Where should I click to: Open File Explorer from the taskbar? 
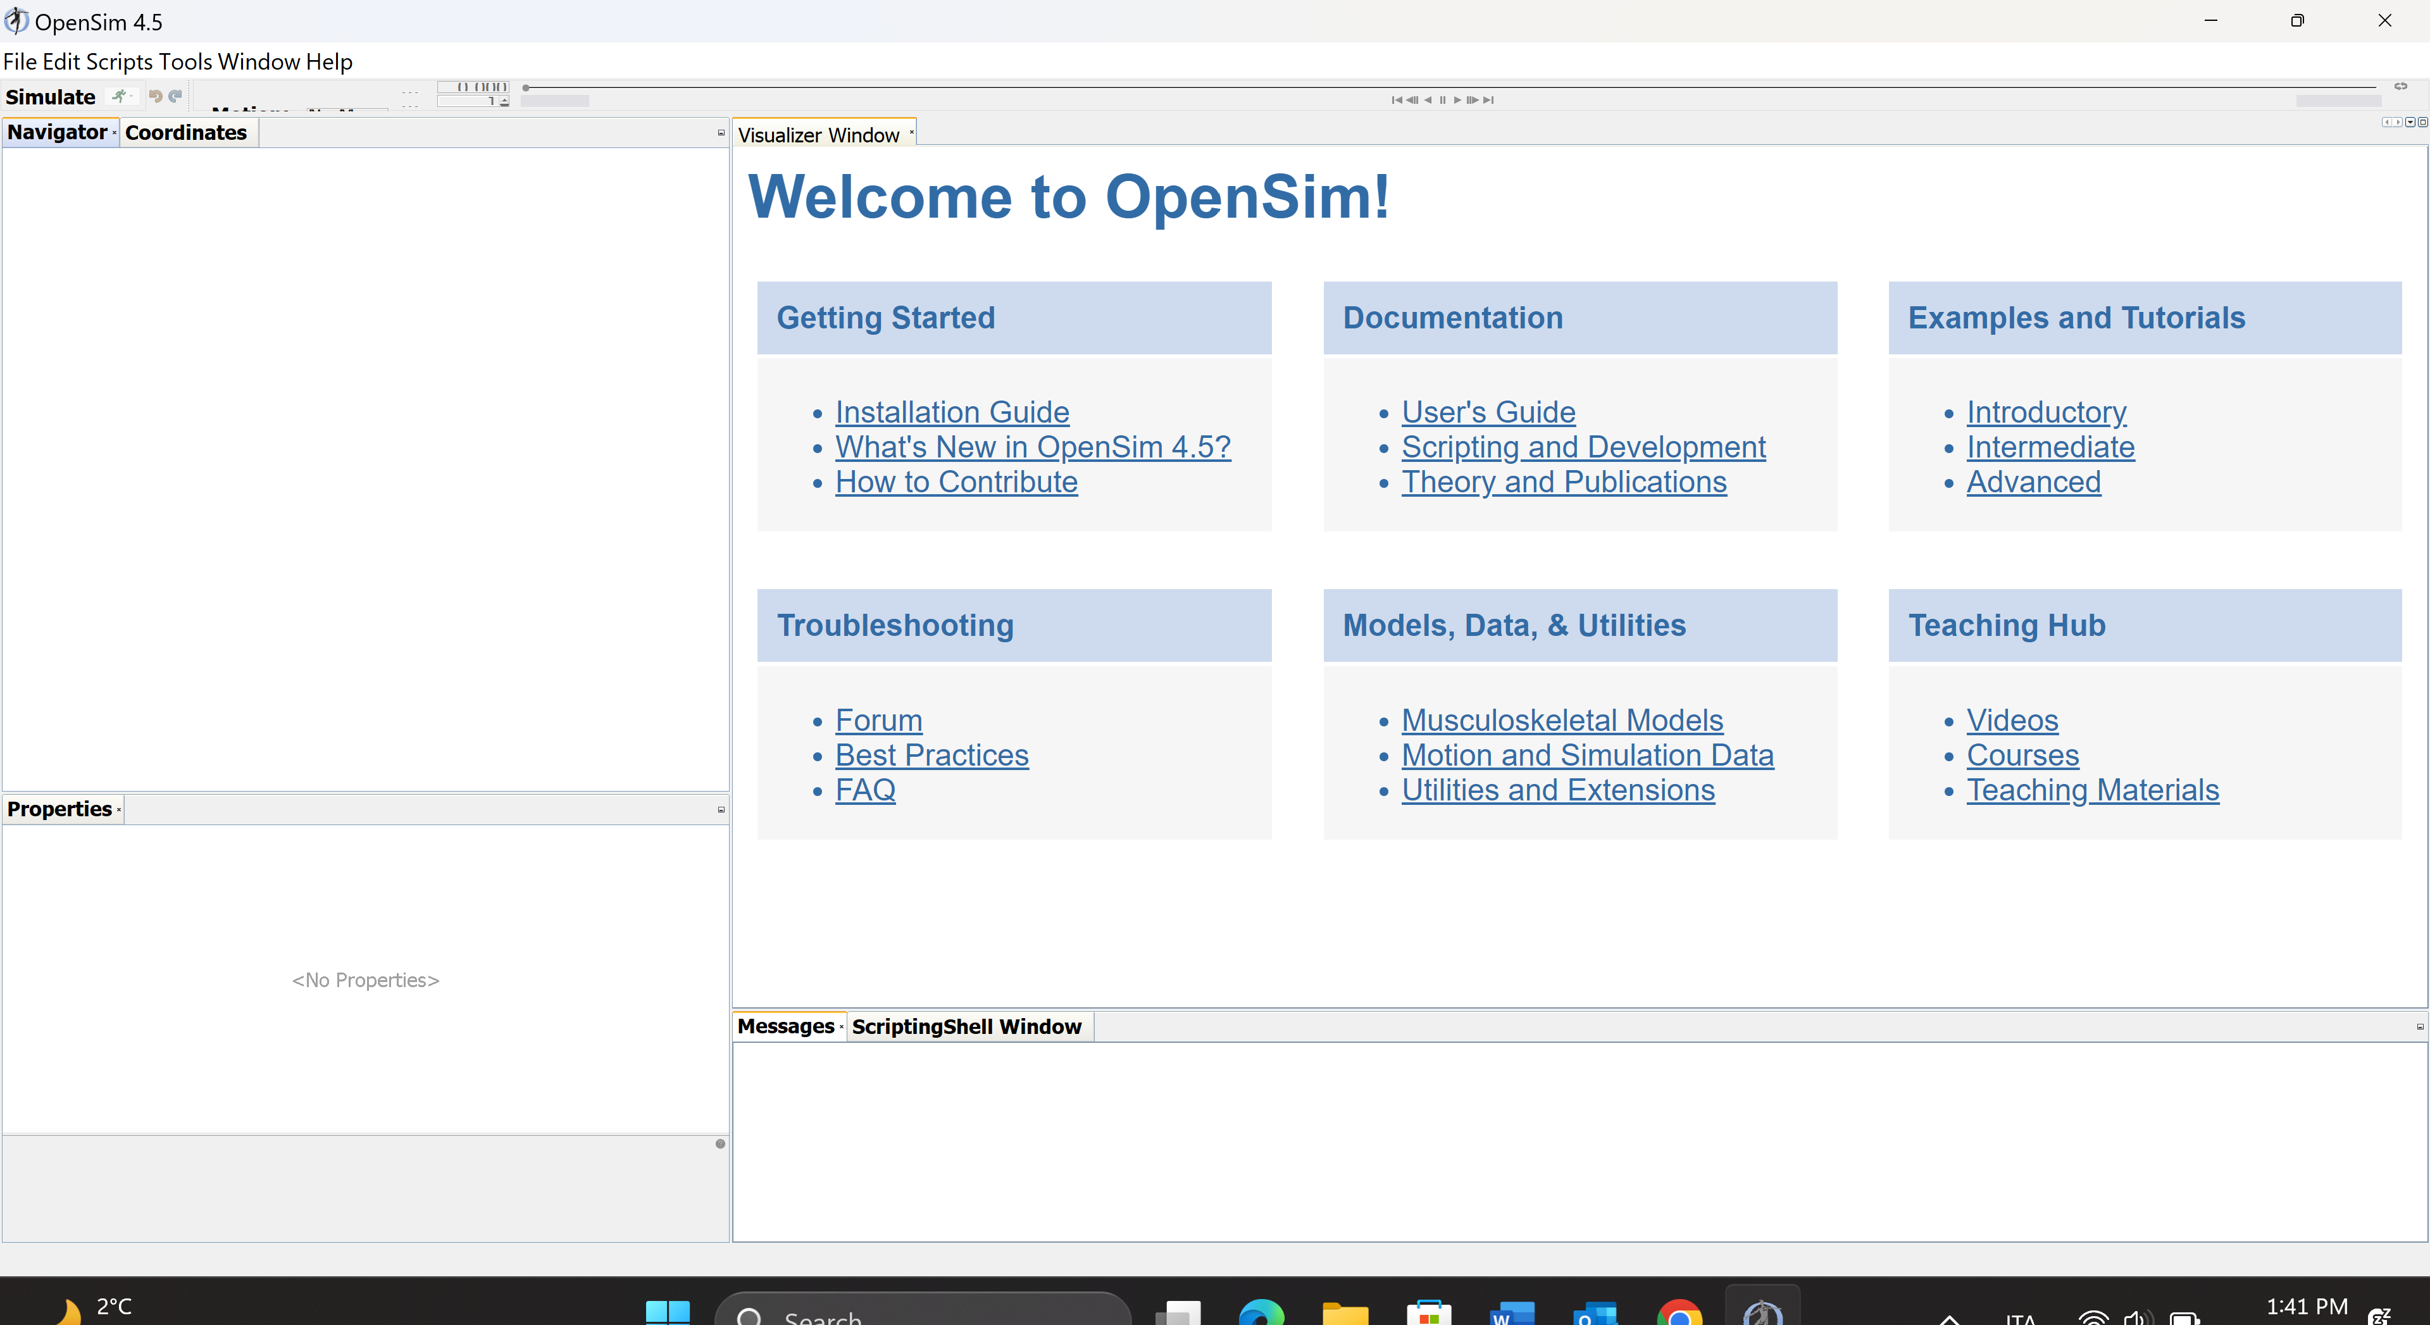pyautogui.click(x=1345, y=1313)
